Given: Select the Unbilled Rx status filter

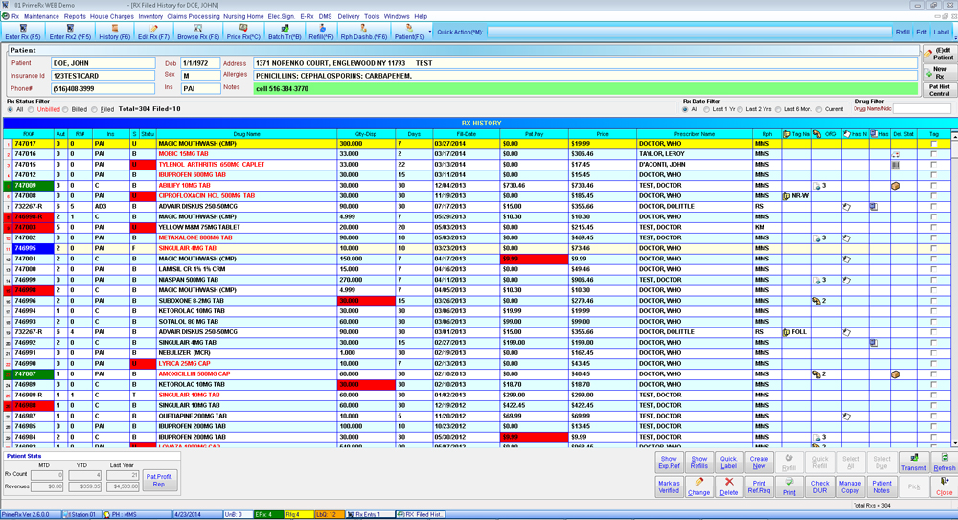Looking at the screenshot, I should click(x=33, y=110).
